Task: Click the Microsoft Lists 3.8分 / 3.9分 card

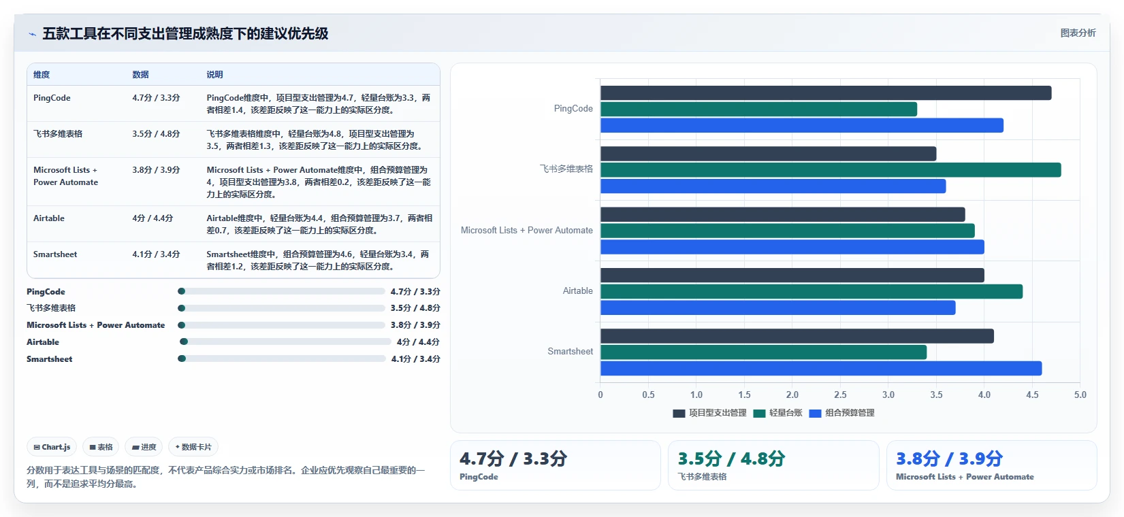Action: (991, 465)
